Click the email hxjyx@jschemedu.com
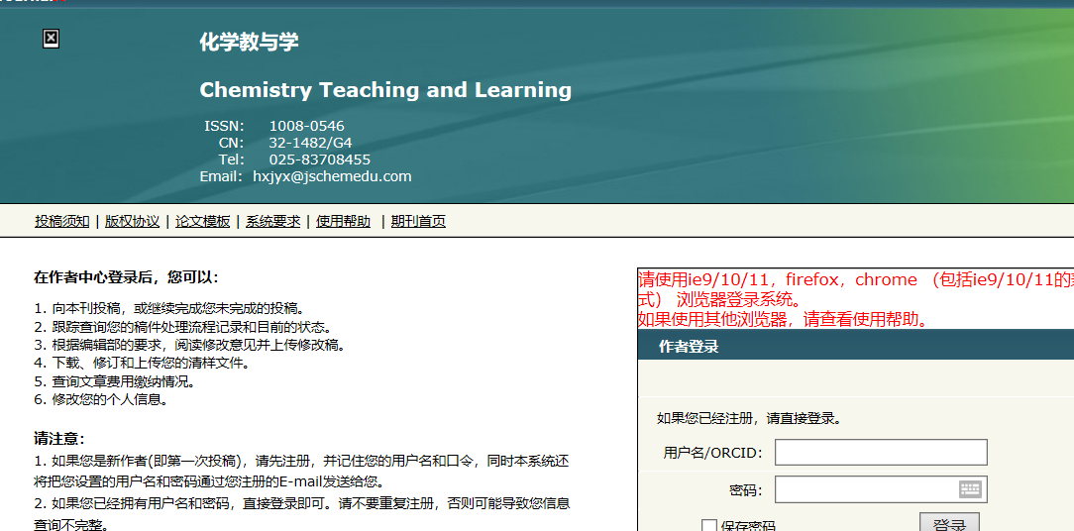1074x531 pixels. pyautogui.click(x=332, y=176)
